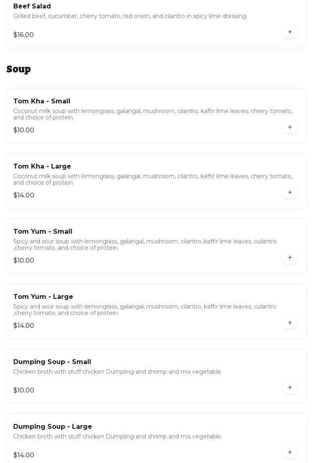Click the Soup section heading
Viewport: 313px width, 463px height.
[19, 69]
